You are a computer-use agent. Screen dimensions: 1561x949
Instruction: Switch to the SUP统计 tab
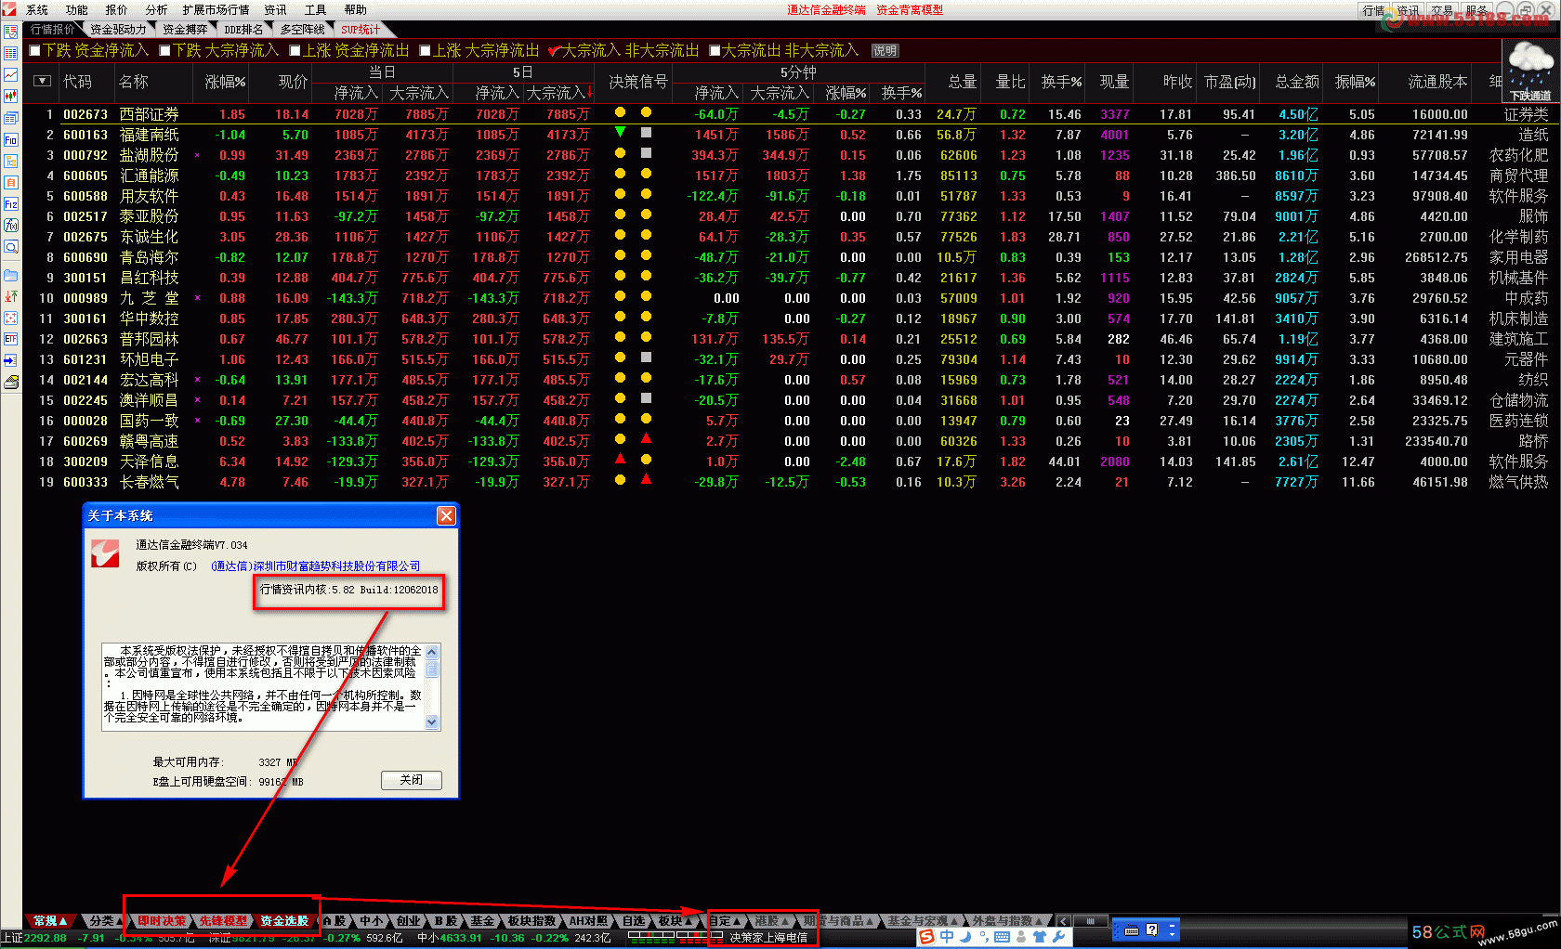point(361,30)
